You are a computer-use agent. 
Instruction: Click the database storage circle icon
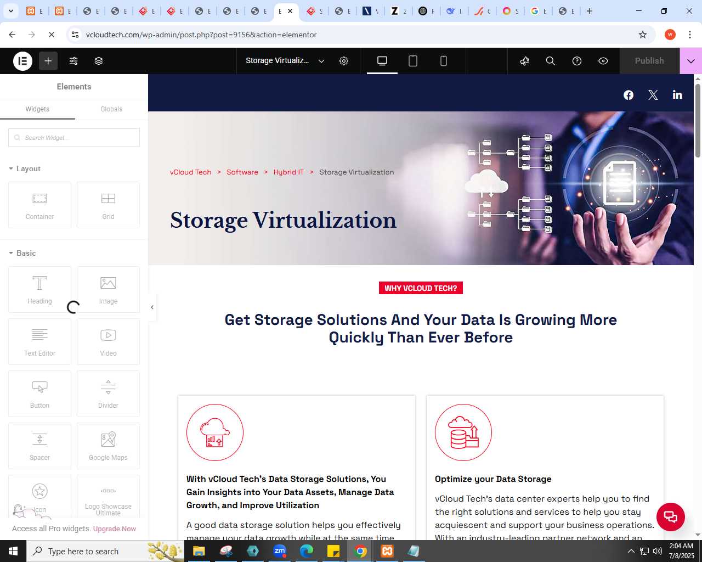[463, 432]
